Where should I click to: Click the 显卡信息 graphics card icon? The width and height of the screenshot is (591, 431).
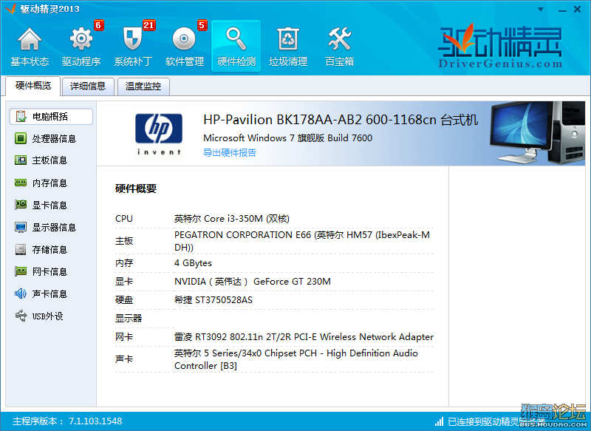21,205
